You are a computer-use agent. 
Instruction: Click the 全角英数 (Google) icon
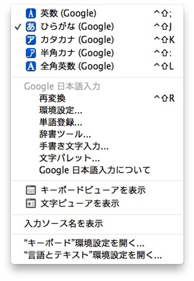coord(31,66)
